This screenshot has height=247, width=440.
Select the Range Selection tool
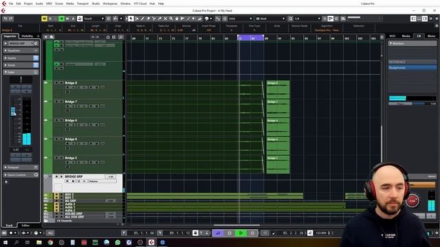[x=137, y=19]
